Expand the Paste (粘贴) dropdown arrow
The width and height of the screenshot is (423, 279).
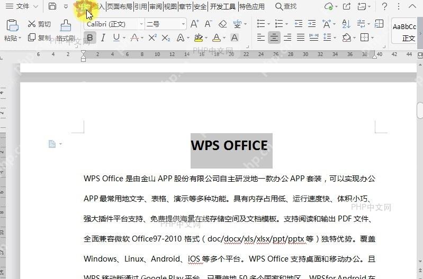coord(20,38)
